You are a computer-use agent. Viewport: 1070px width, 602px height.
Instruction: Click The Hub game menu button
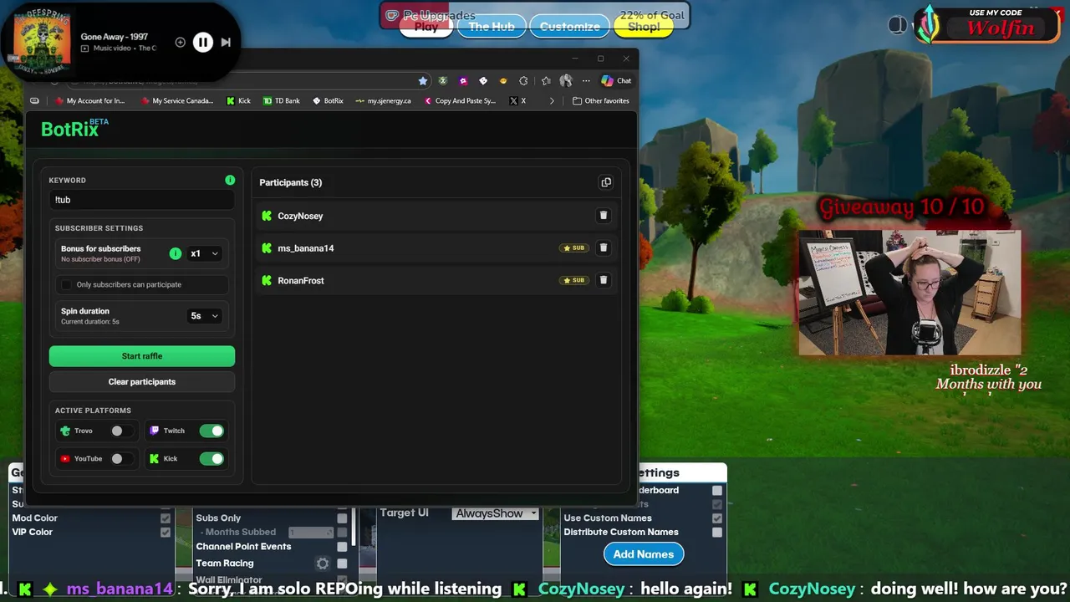pos(492,27)
